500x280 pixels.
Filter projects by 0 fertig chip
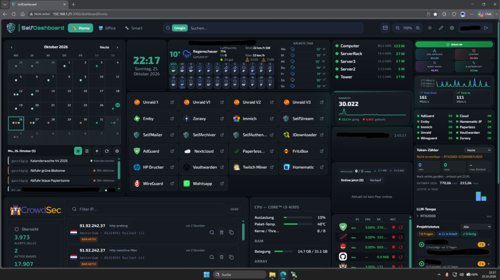coord(469,234)
